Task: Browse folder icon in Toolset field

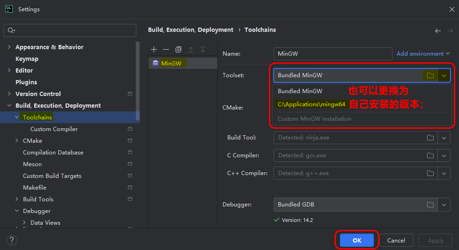Action: pyautogui.click(x=430, y=75)
